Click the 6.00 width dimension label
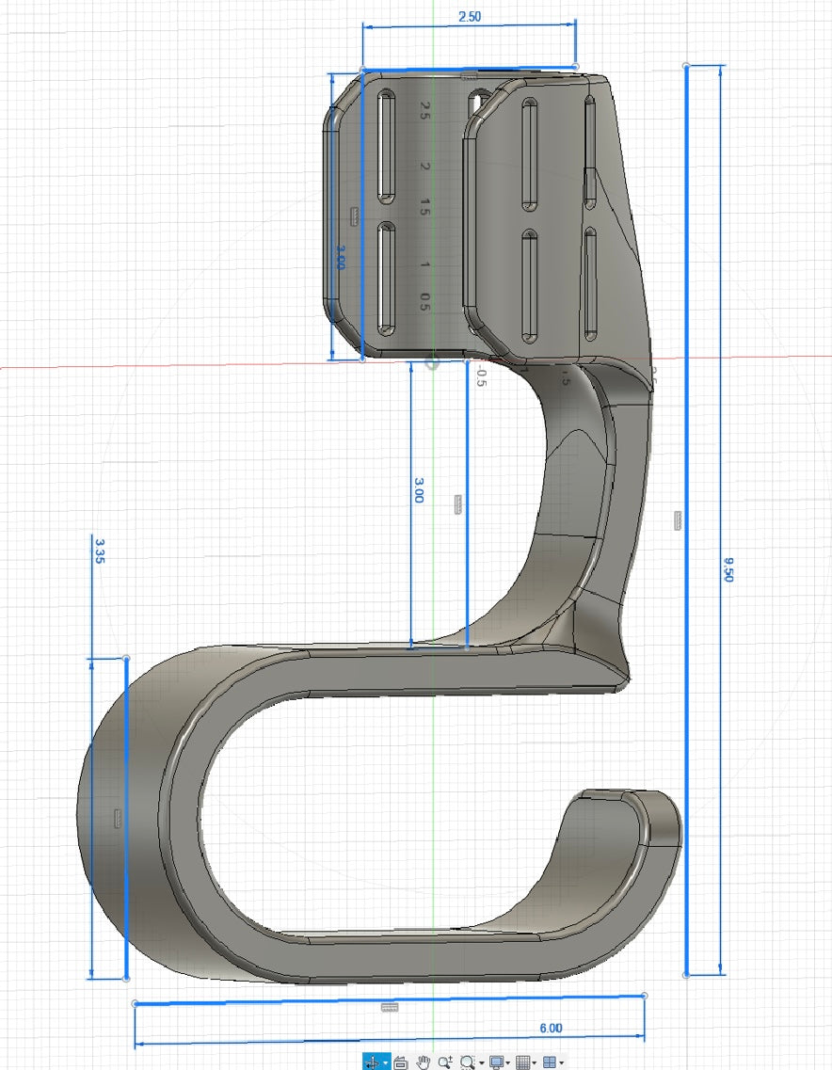The height and width of the screenshot is (1070, 832). [x=551, y=1029]
